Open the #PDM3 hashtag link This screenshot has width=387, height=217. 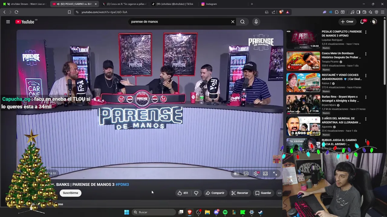[122, 184]
